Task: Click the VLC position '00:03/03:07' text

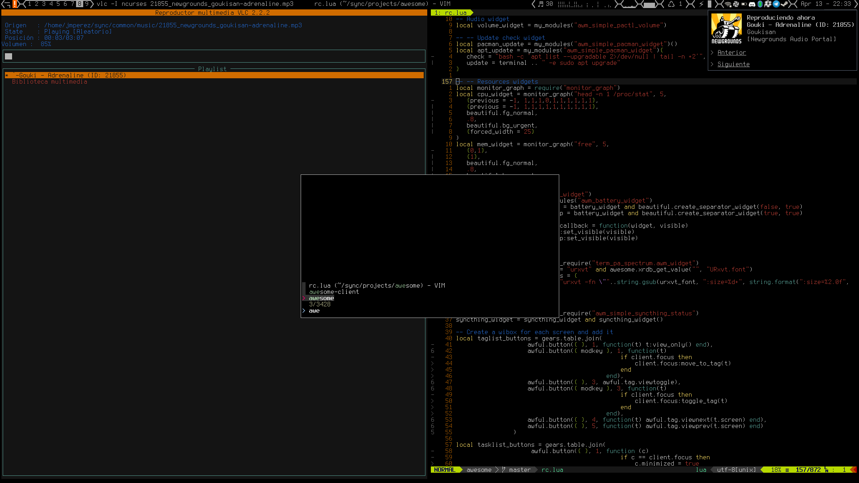Action: [x=64, y=38]
